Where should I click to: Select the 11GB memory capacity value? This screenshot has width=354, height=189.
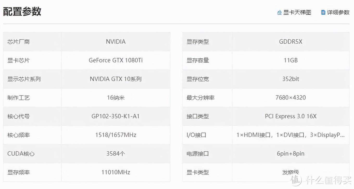click(290, 60)
